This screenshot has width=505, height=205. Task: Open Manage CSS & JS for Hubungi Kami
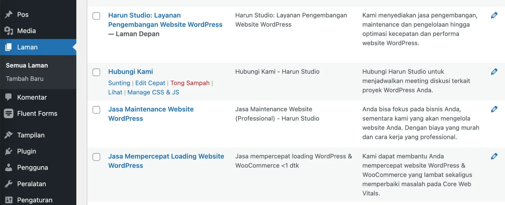tap(153, 92)
